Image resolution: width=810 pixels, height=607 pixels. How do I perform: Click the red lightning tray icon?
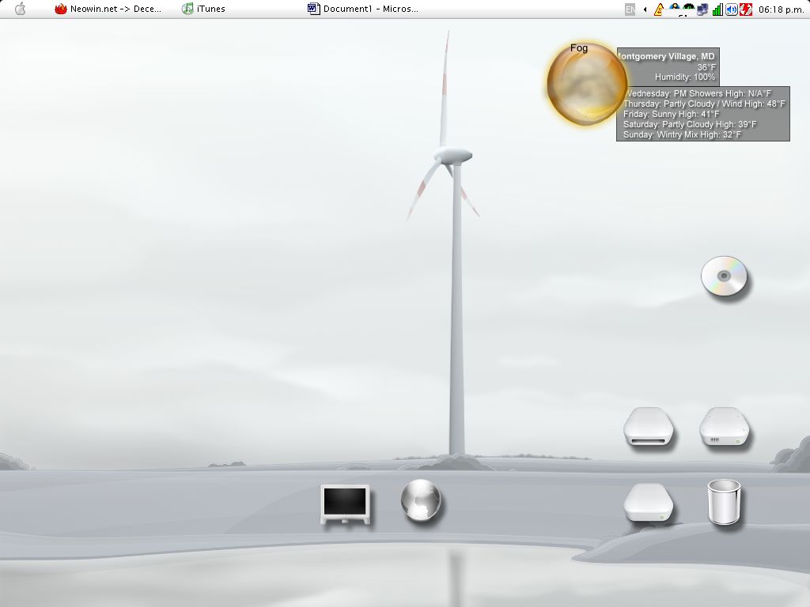(x=745, y=9)
